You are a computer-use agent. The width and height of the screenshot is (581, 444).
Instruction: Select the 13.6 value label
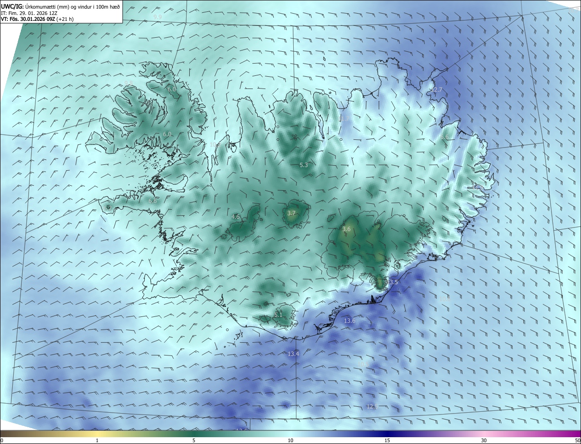point(350,321)
